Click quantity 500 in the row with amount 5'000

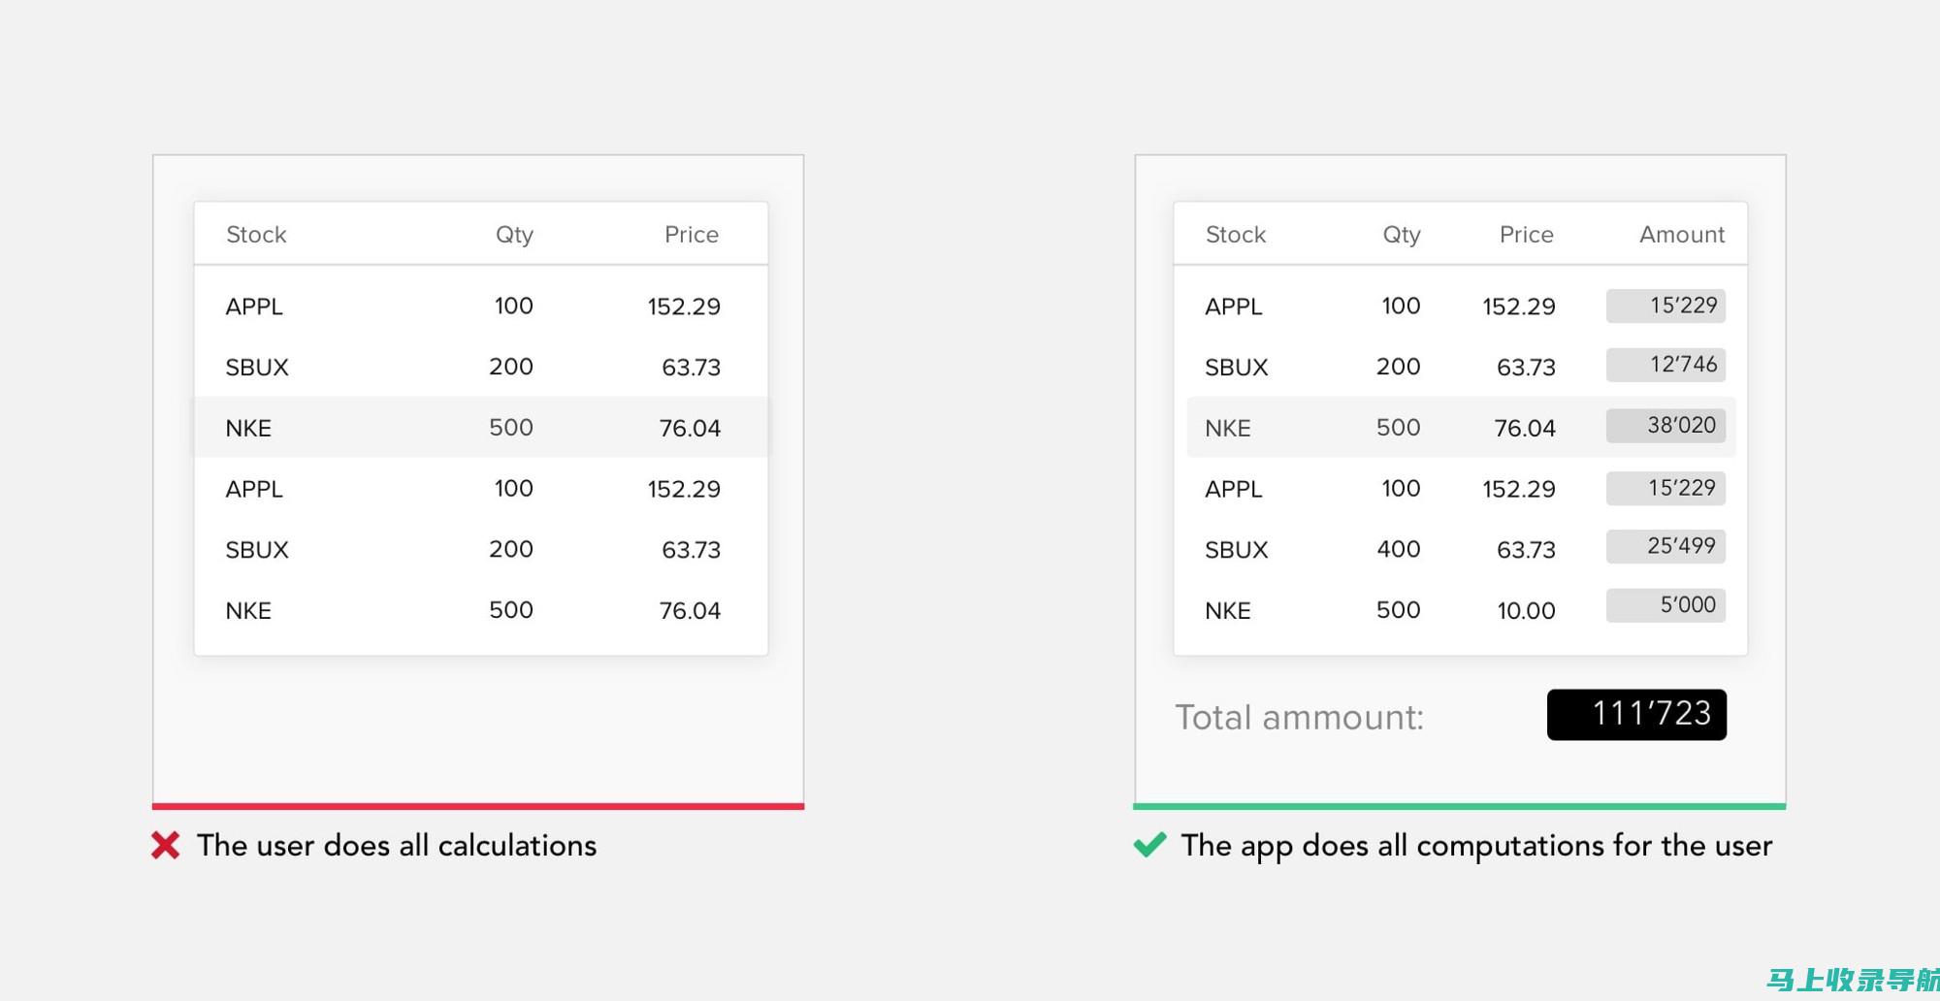click(x=1399, y=610)
